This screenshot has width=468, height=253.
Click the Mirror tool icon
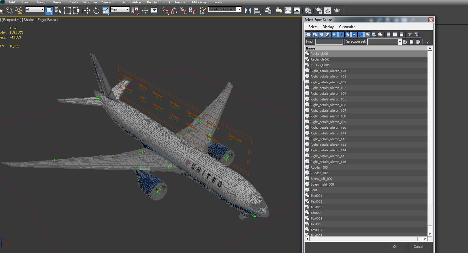click(248, 10)
